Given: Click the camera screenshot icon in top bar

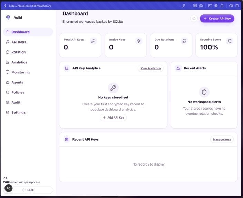Looking at the screenshot, I should pyautogui.click(x=201, y=6).
